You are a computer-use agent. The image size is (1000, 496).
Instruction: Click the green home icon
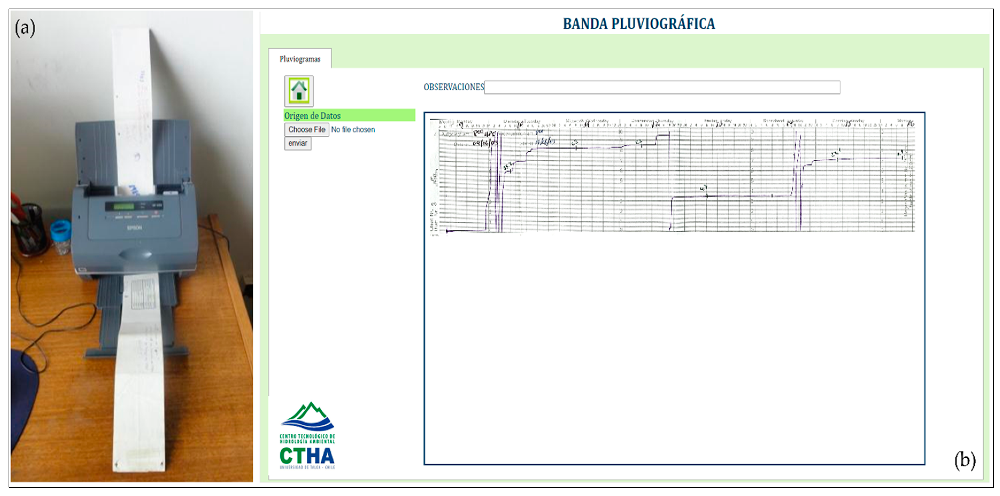[x=299, y=91]
